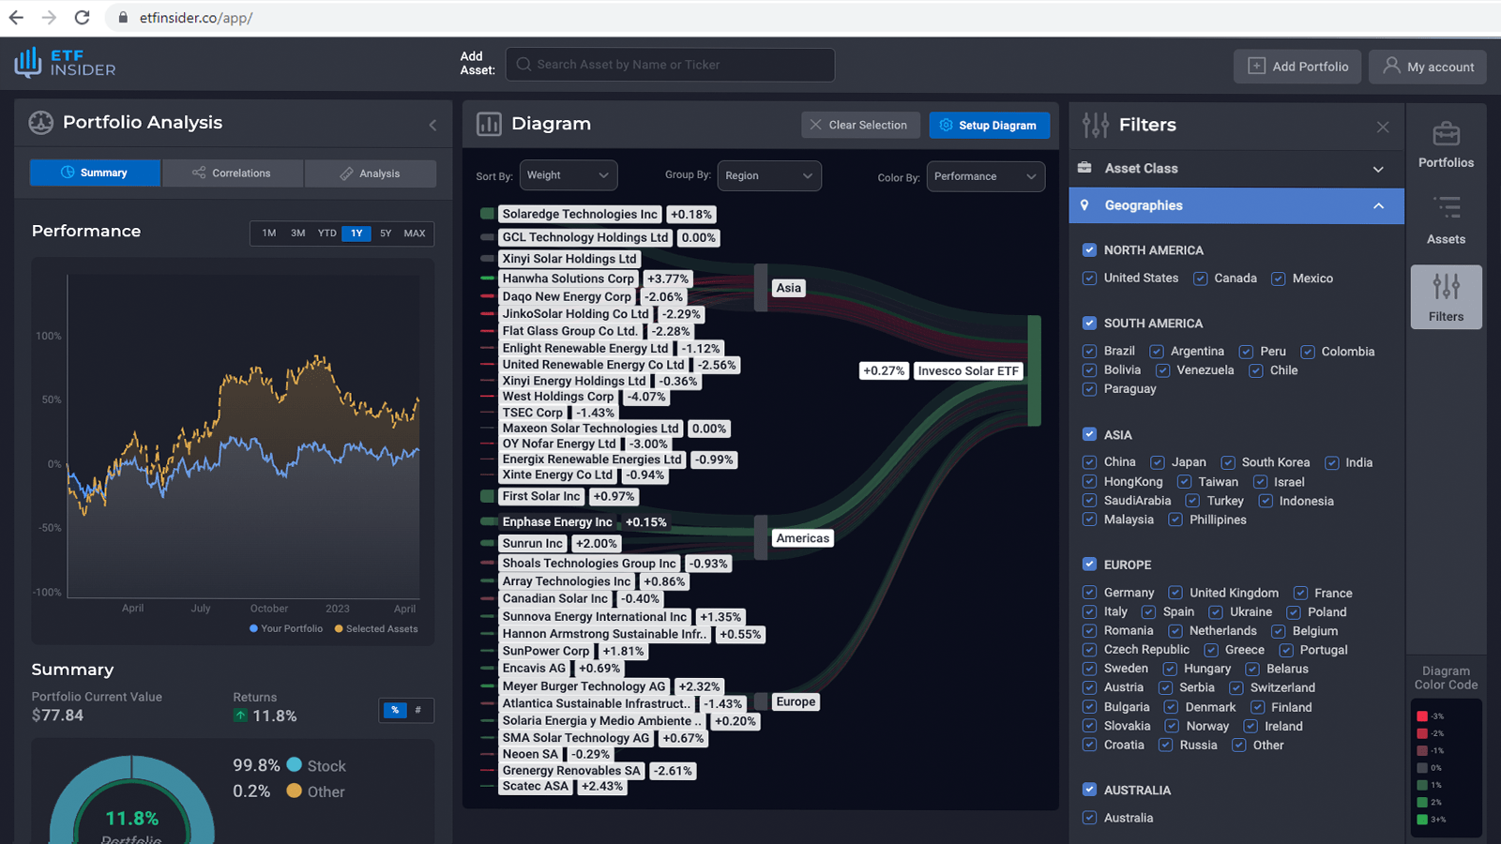Viewport: 1501px width, 844px height.
Task: Click the Portfolio Analysis pie icon
Action: (x=41, y=123)
